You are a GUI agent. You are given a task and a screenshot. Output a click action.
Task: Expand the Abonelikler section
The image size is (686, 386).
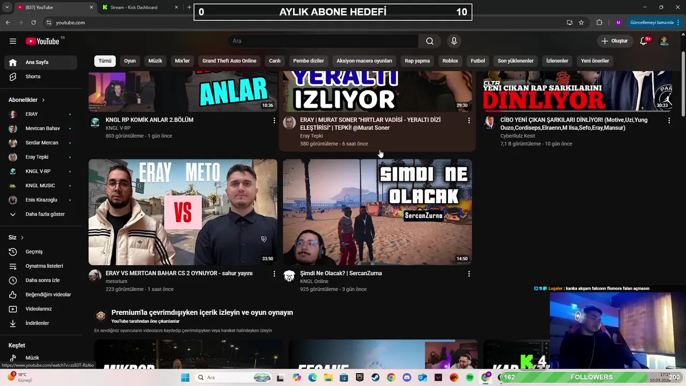pyautogui.click(x=27, y=100)
